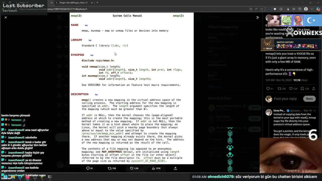Click the repost icon showing 136 in the tweet panel
Image resolution: width=322 pixels, height=181 pixels.
[x=279, y=88]
